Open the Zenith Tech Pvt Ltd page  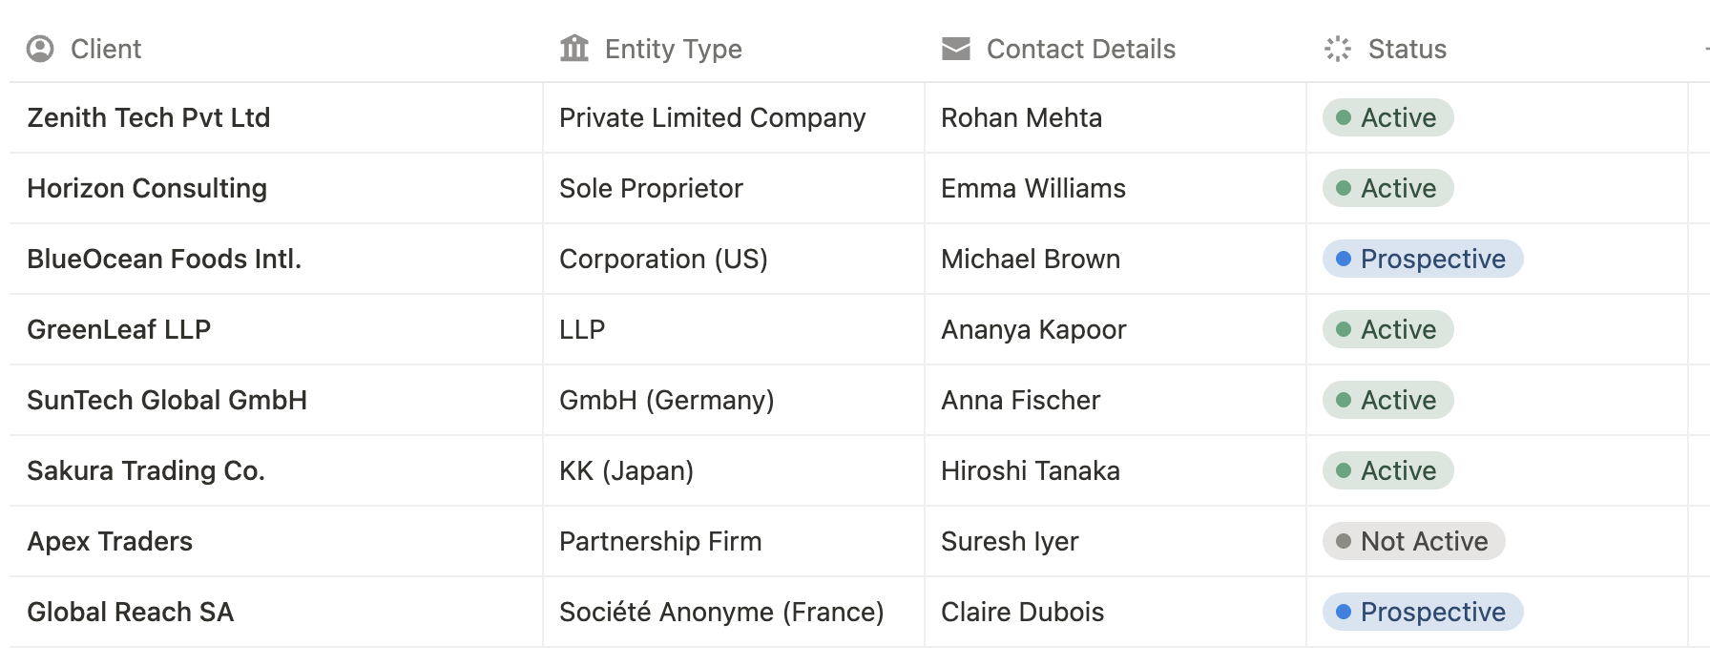click(x=149, y=117)
